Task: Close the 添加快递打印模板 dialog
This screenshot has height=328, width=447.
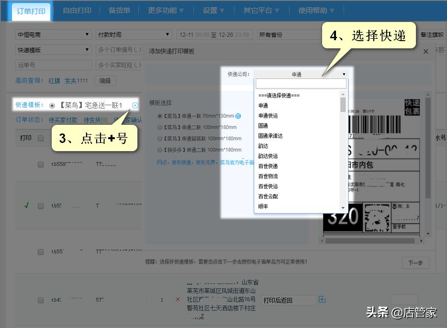Action: click(425, 51)
